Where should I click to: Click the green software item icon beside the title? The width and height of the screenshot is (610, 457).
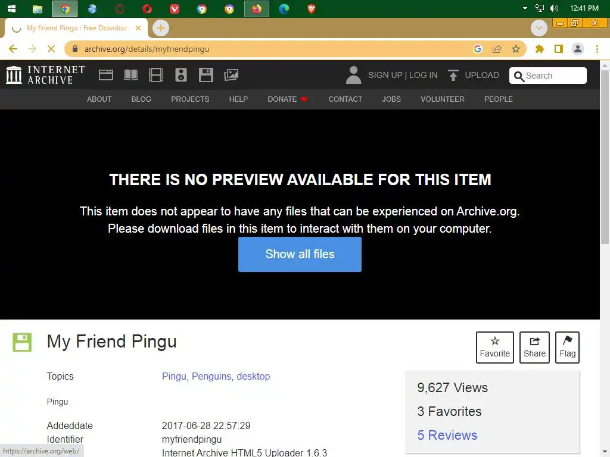tap(22, 342)
